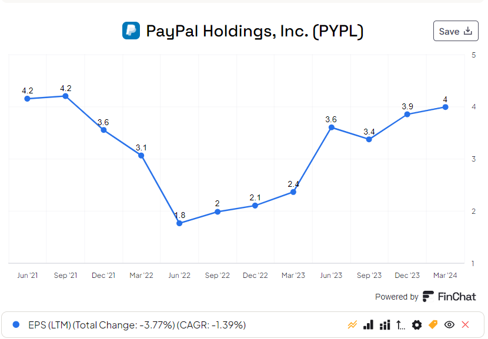The width and height of the screenshot is (488, 339).
Task: Open EPS series settings gear
Action: [417, 325]
